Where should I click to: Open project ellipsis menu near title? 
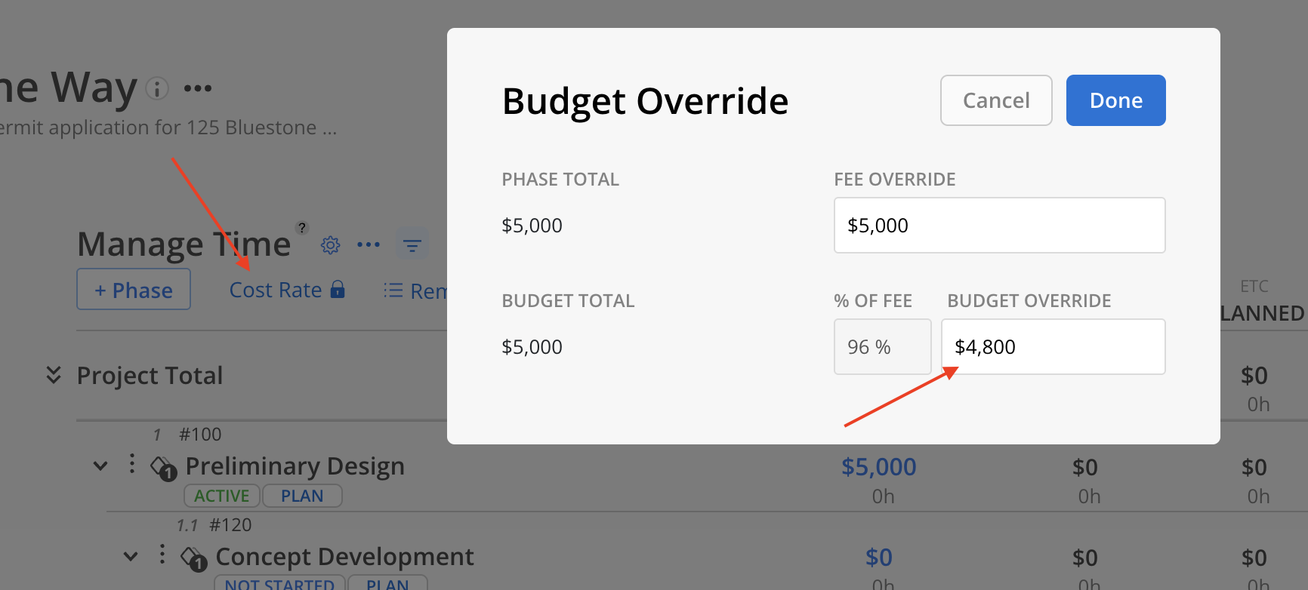198,88
